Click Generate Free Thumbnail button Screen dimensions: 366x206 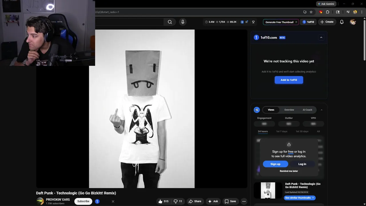[279, 22]
